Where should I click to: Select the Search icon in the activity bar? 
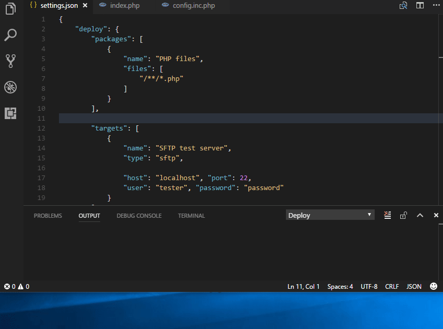click(10, 35)
